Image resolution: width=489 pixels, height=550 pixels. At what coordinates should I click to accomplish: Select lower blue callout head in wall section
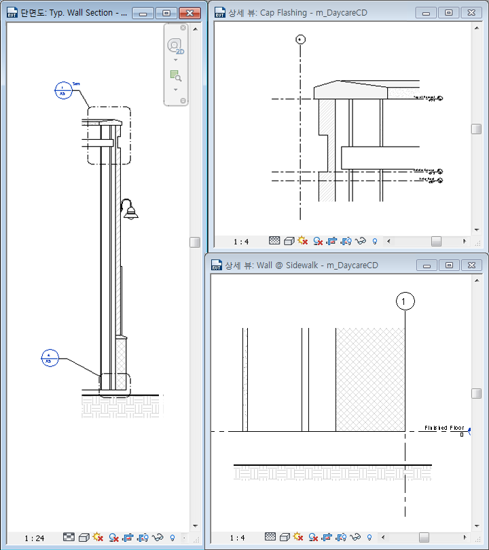pyautogui.click(x=50, y=358)
